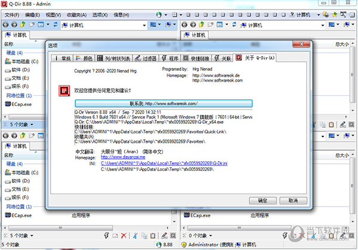
Task: Go up one folder in top-right pane
Action: [x=202, y=24]
